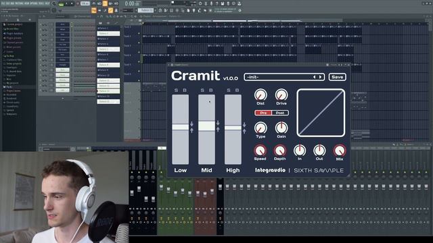Select Pattern 8 in the pattern list

click(108, 65)
